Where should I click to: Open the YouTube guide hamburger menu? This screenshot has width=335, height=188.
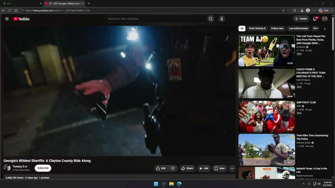coord(7,19)
